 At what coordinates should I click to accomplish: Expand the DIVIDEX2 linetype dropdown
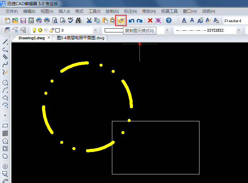[239, 30]
